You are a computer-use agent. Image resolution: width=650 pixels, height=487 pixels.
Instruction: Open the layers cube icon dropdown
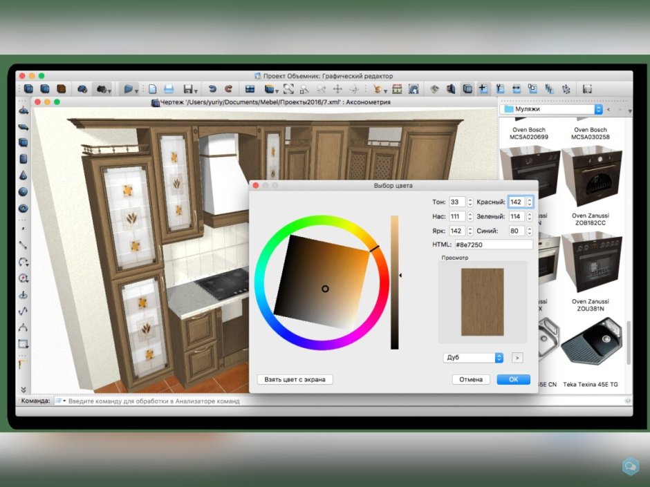(x=277, y=91)
